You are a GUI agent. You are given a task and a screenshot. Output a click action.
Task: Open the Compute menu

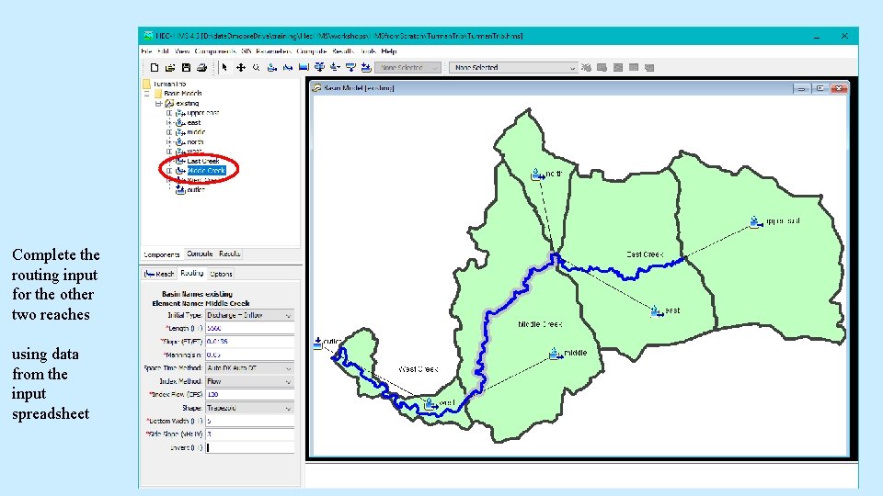312,51
